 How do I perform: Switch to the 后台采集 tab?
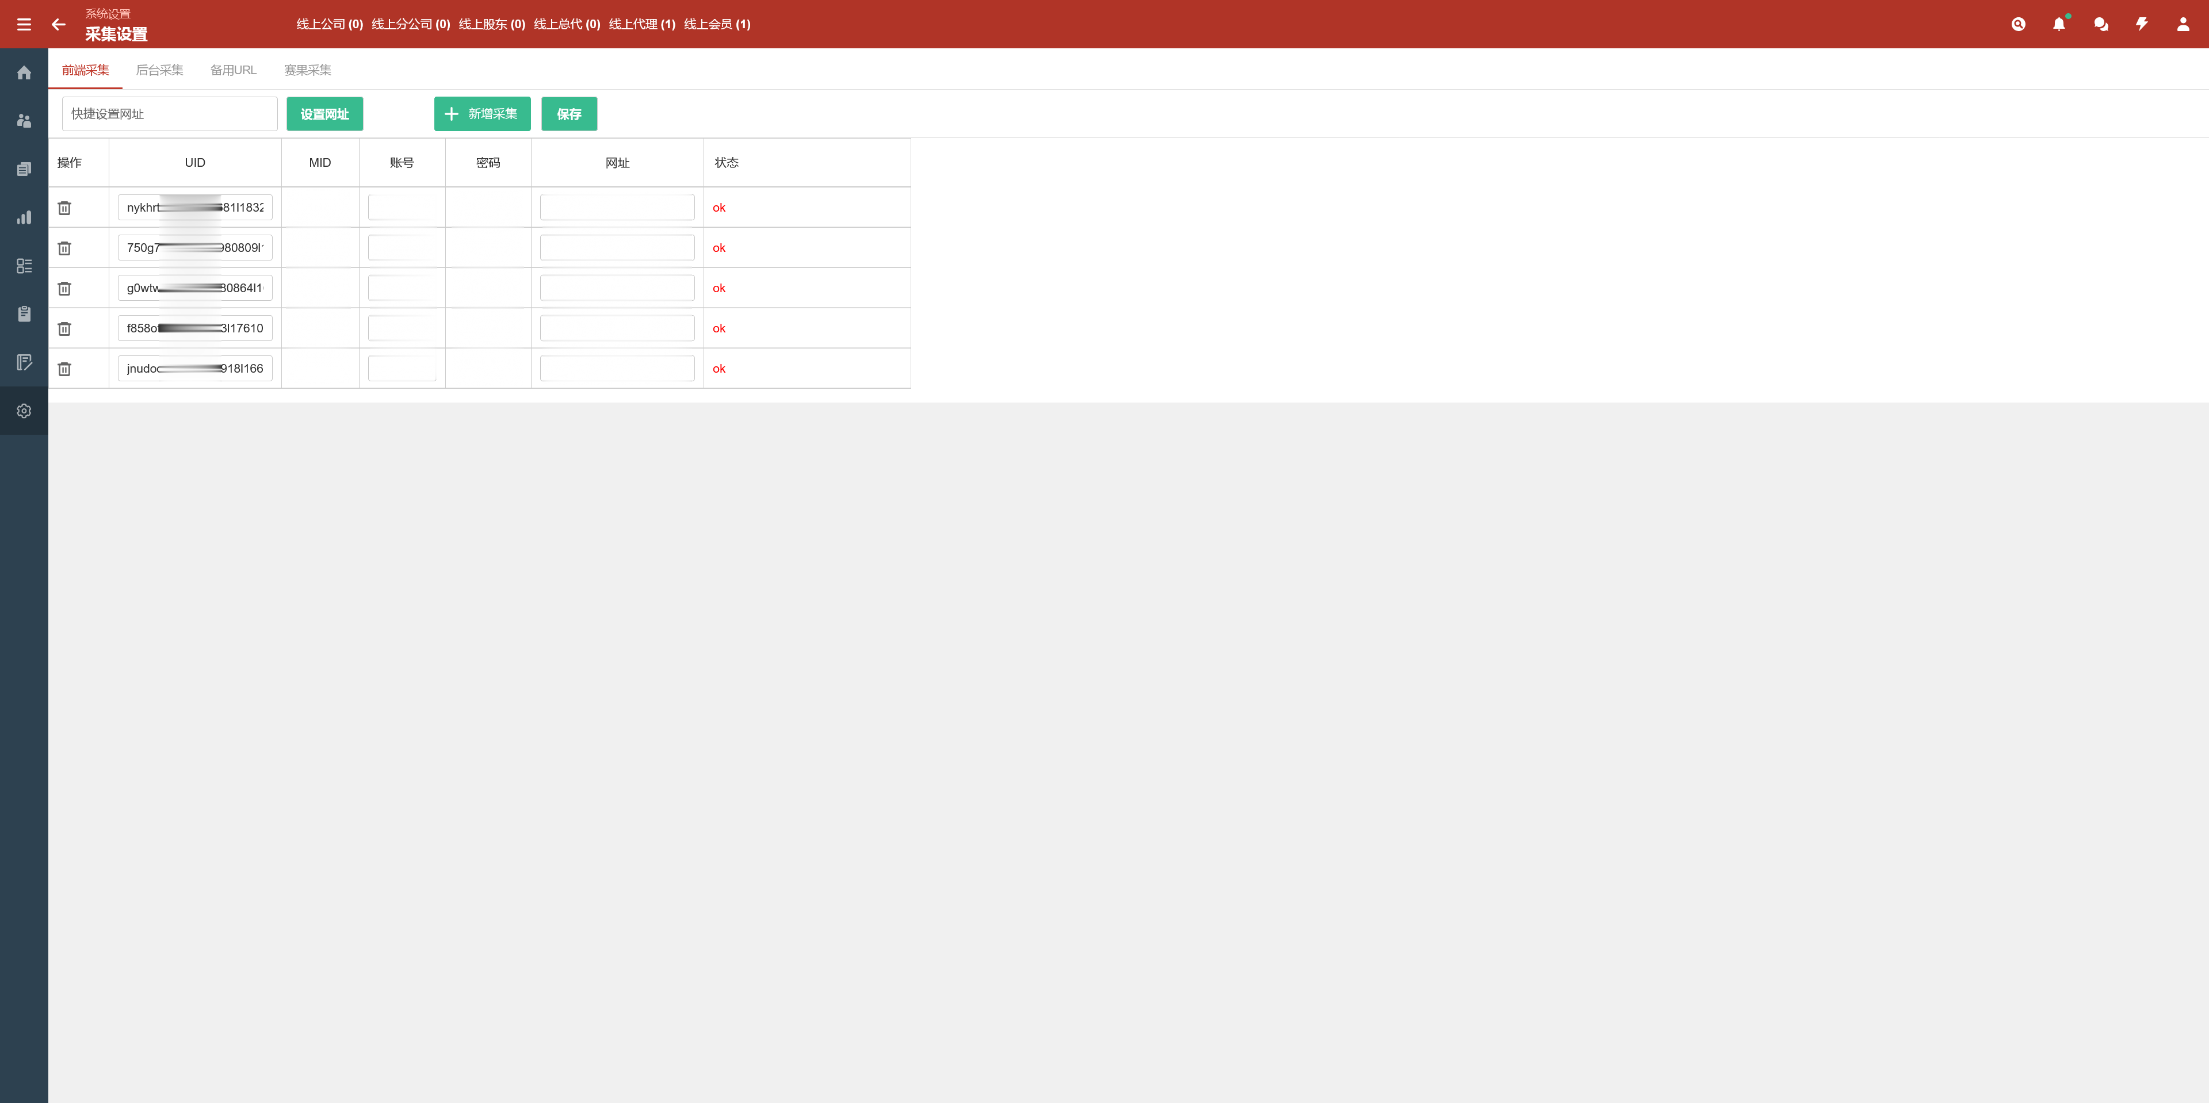click(x=159, y=70)
